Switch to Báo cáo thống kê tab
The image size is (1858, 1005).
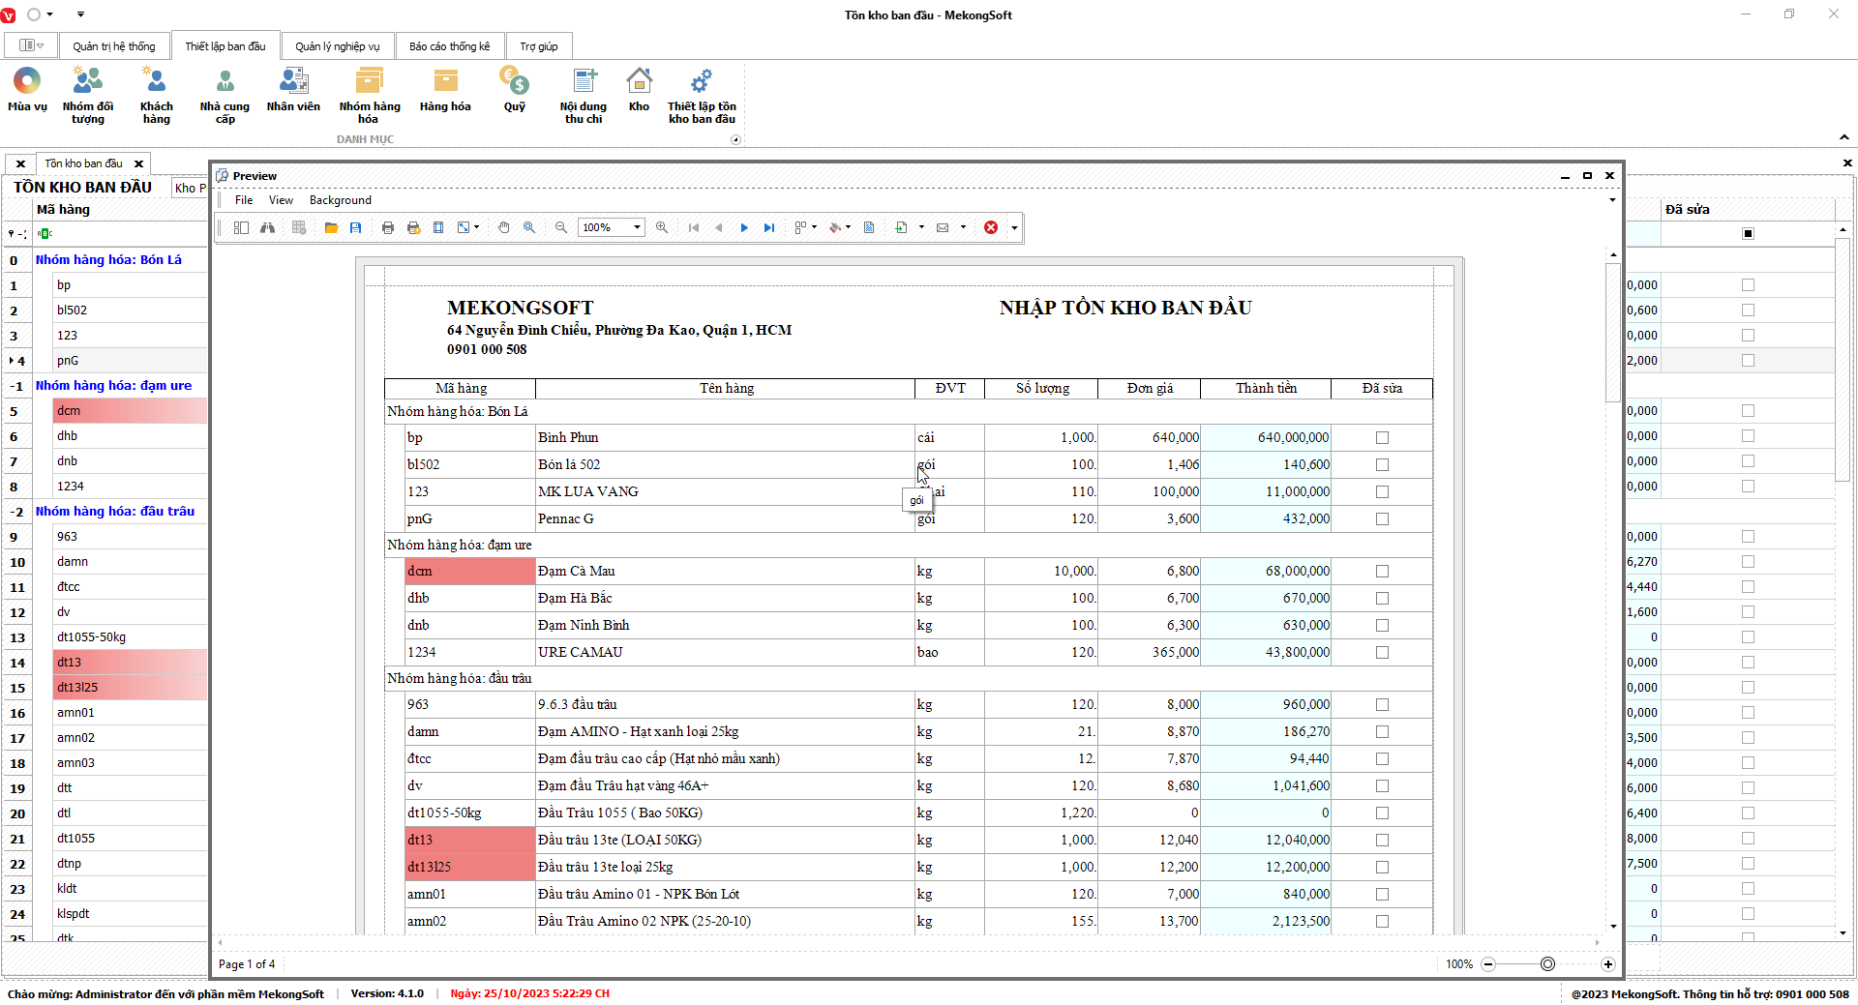[449, 46]
